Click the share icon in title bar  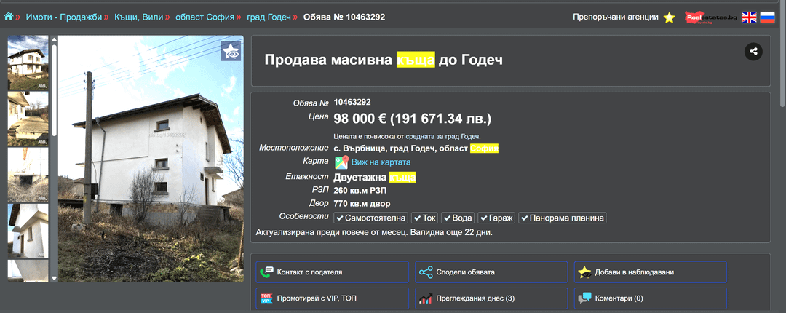point(753,52)
